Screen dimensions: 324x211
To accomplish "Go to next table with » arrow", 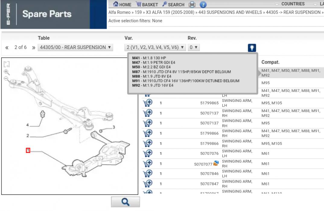I will (x=33, y=48).
